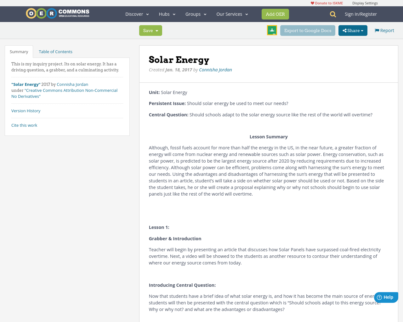Switch to the Table of Contents tab
This screenshot has height=322, width=403.
tap(55, 51)
